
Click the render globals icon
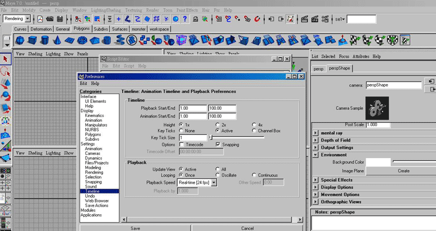(325, 19)
